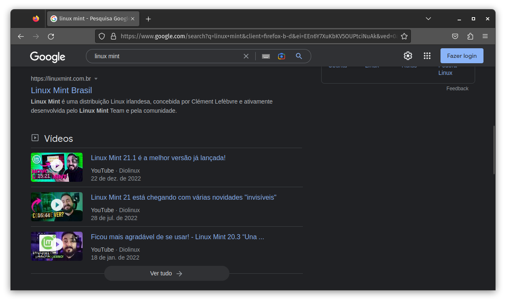Click "Ver tudo" to see all videos
506x302 pixels.
[x=166, y=273]
